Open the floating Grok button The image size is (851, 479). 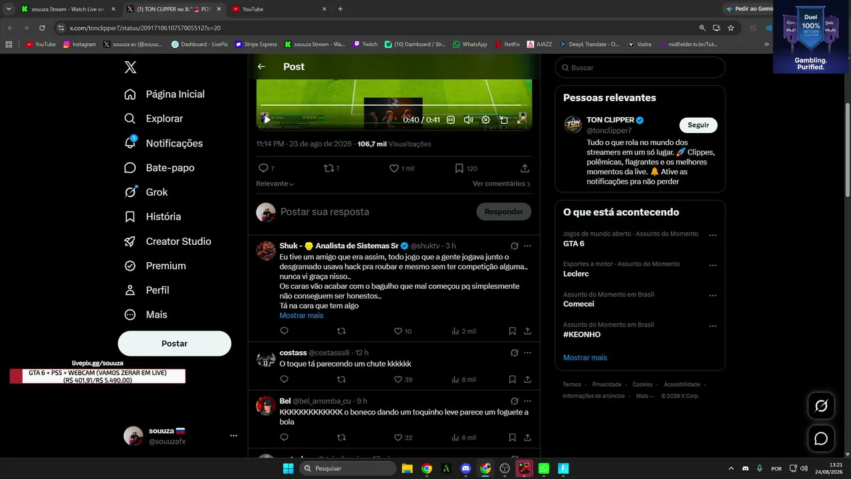(821, 406)
